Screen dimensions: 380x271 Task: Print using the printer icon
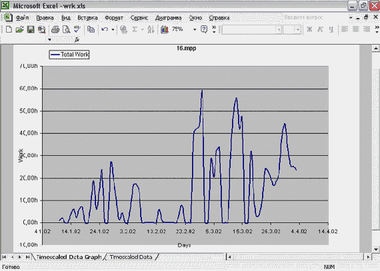[x=55, y=29]
